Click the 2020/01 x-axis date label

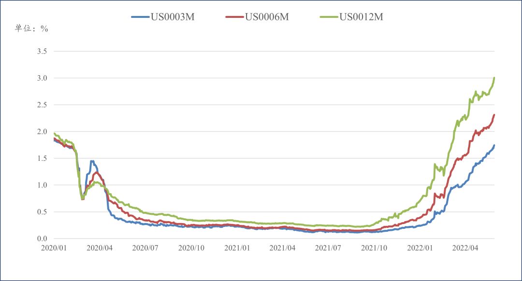point(54,248)
